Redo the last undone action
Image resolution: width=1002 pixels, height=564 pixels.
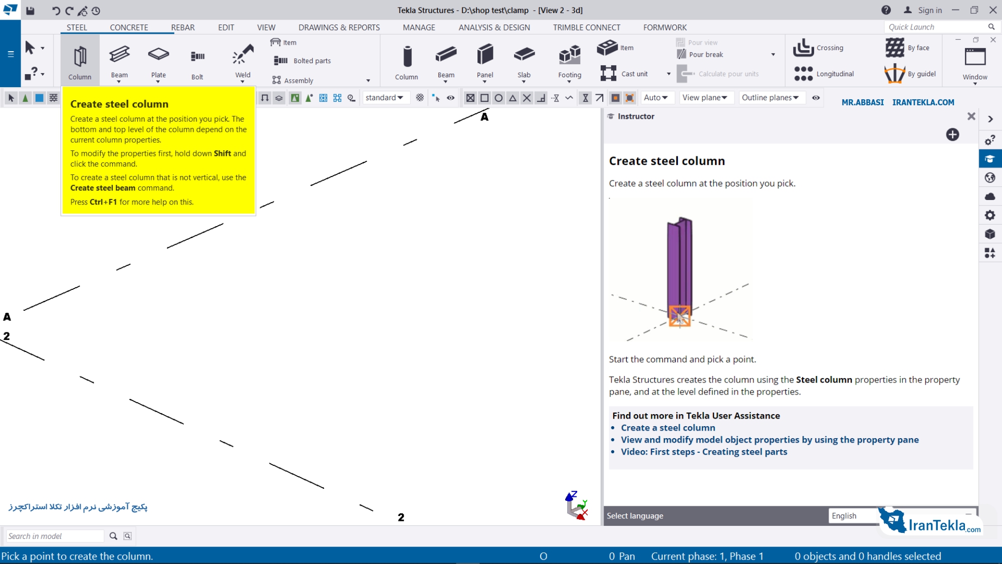69,10
